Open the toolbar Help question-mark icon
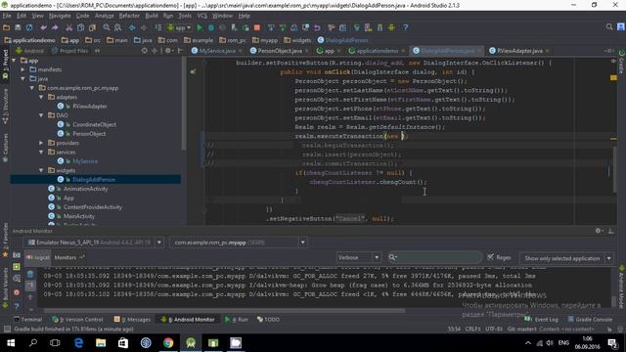Screen dimensions: 626x352 pos(405,27)
